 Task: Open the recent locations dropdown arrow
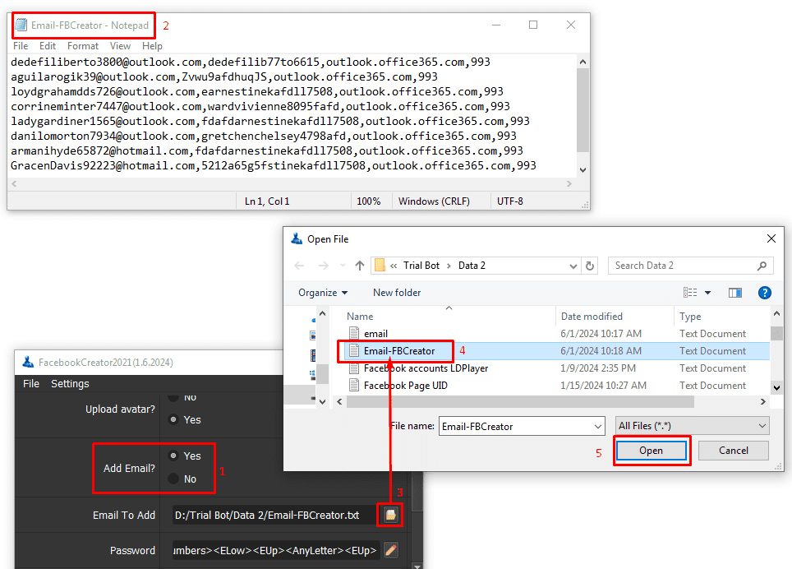pos(343,266)
